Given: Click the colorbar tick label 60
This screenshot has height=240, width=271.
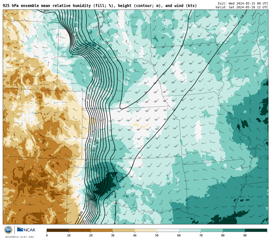Looking at the screenshot, I should pos(179,235).
